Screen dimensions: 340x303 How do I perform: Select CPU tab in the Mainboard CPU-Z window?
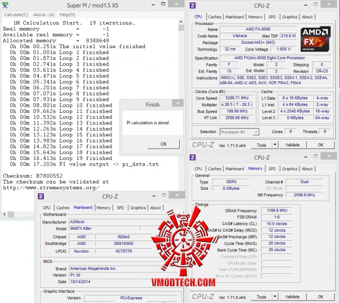coord(46,208)
